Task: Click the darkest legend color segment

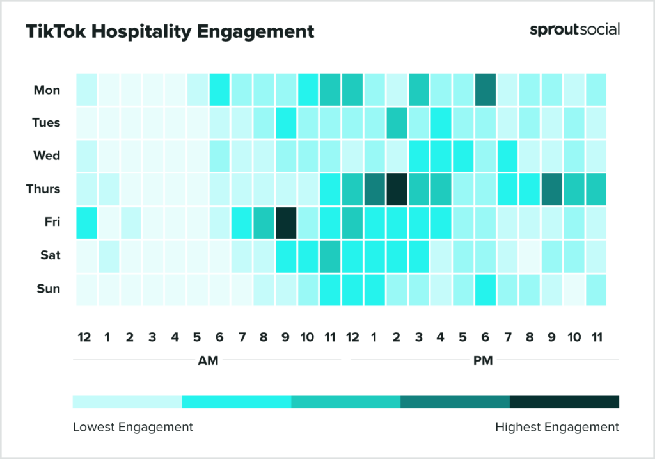Action: click(x=564, y=402)
